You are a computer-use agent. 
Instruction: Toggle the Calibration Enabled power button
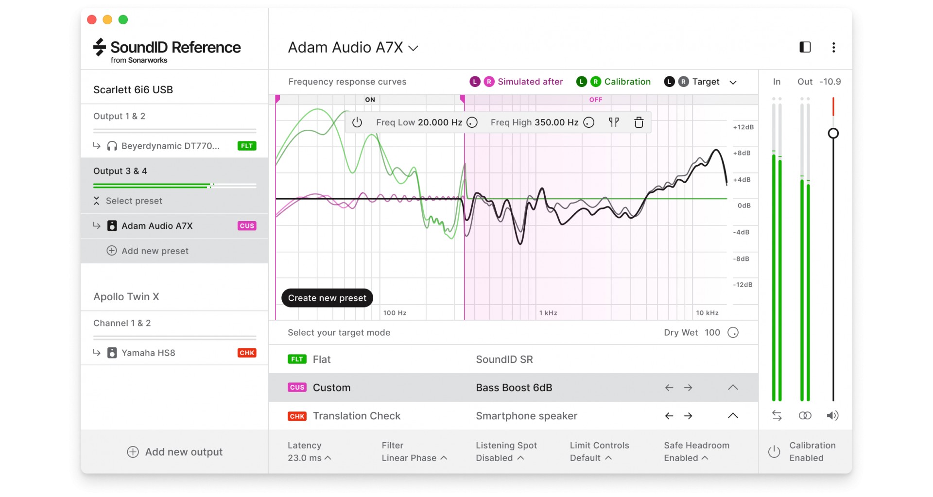[774, 452]
